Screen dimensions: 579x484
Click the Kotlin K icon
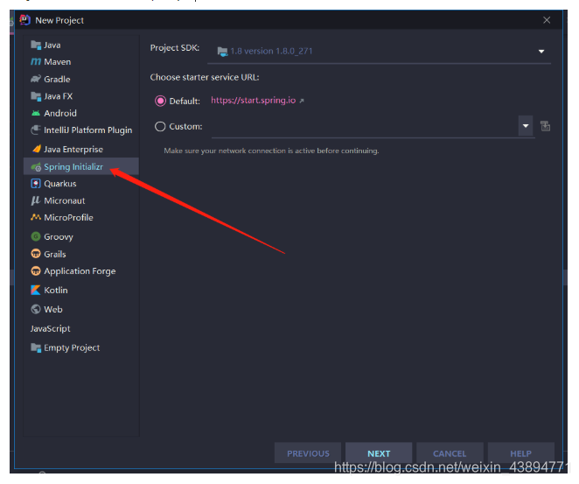pos(36,290)
